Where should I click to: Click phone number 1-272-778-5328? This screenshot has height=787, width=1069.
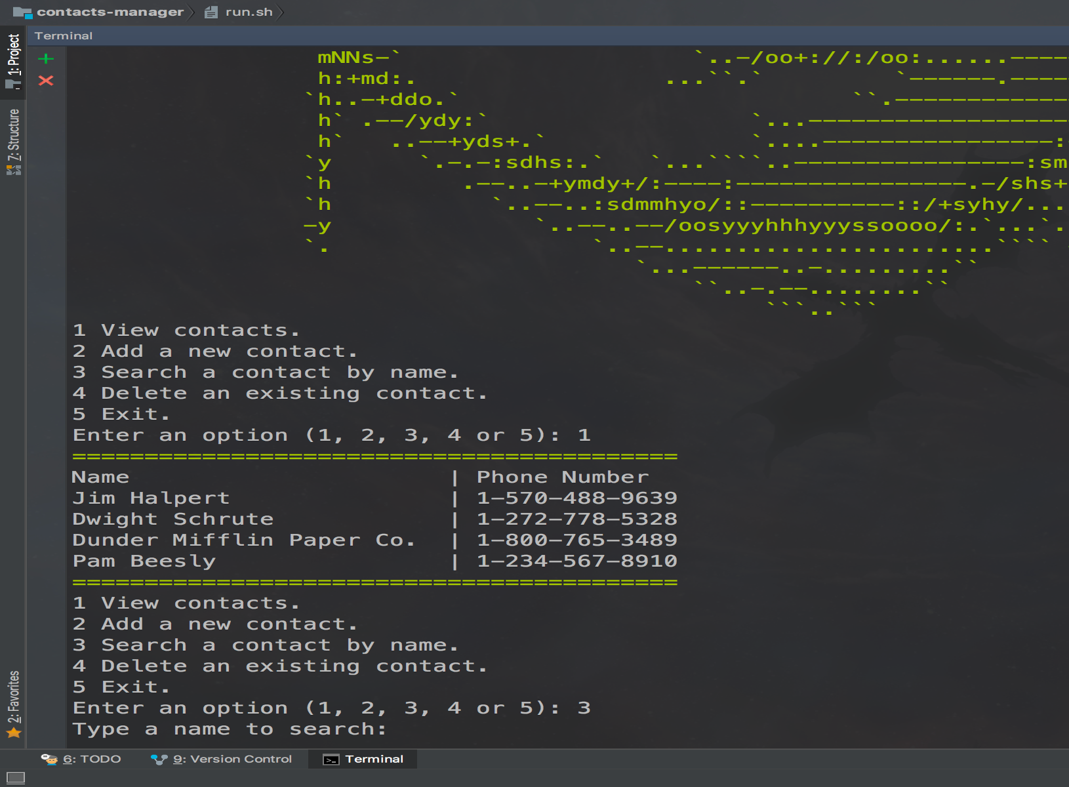click(577, 519)
